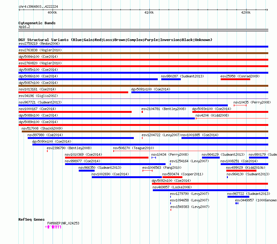The image size is (277, 244).
Task: Open the dgv5088n100 (Coe2014) label
Action: pyautogui.click(x=38, y=115)
